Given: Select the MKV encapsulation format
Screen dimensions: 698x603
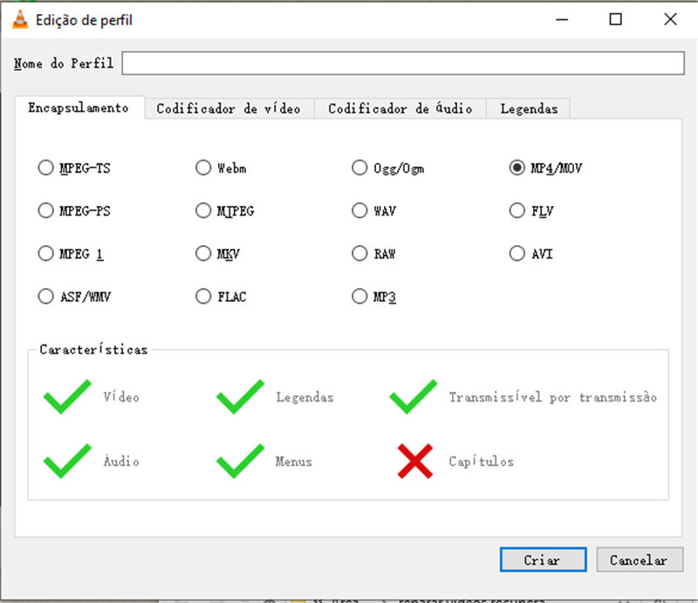Looking at the screenshot, I should coord(203,253).
